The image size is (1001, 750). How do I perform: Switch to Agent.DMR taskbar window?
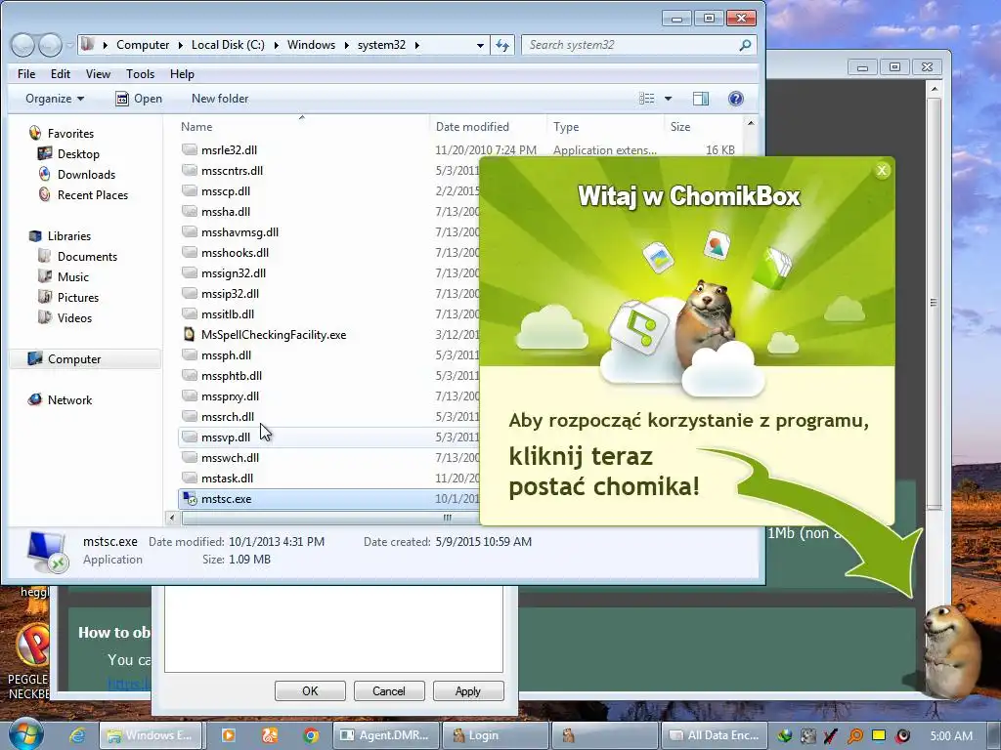[x=386, y=735]
